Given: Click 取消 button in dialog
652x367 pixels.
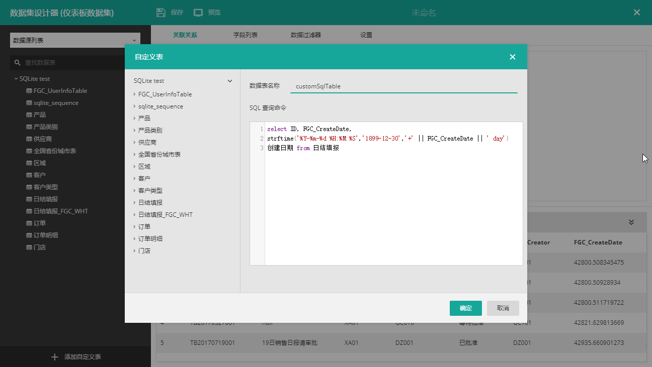Looking at the screenshot, I should point(503,308).
